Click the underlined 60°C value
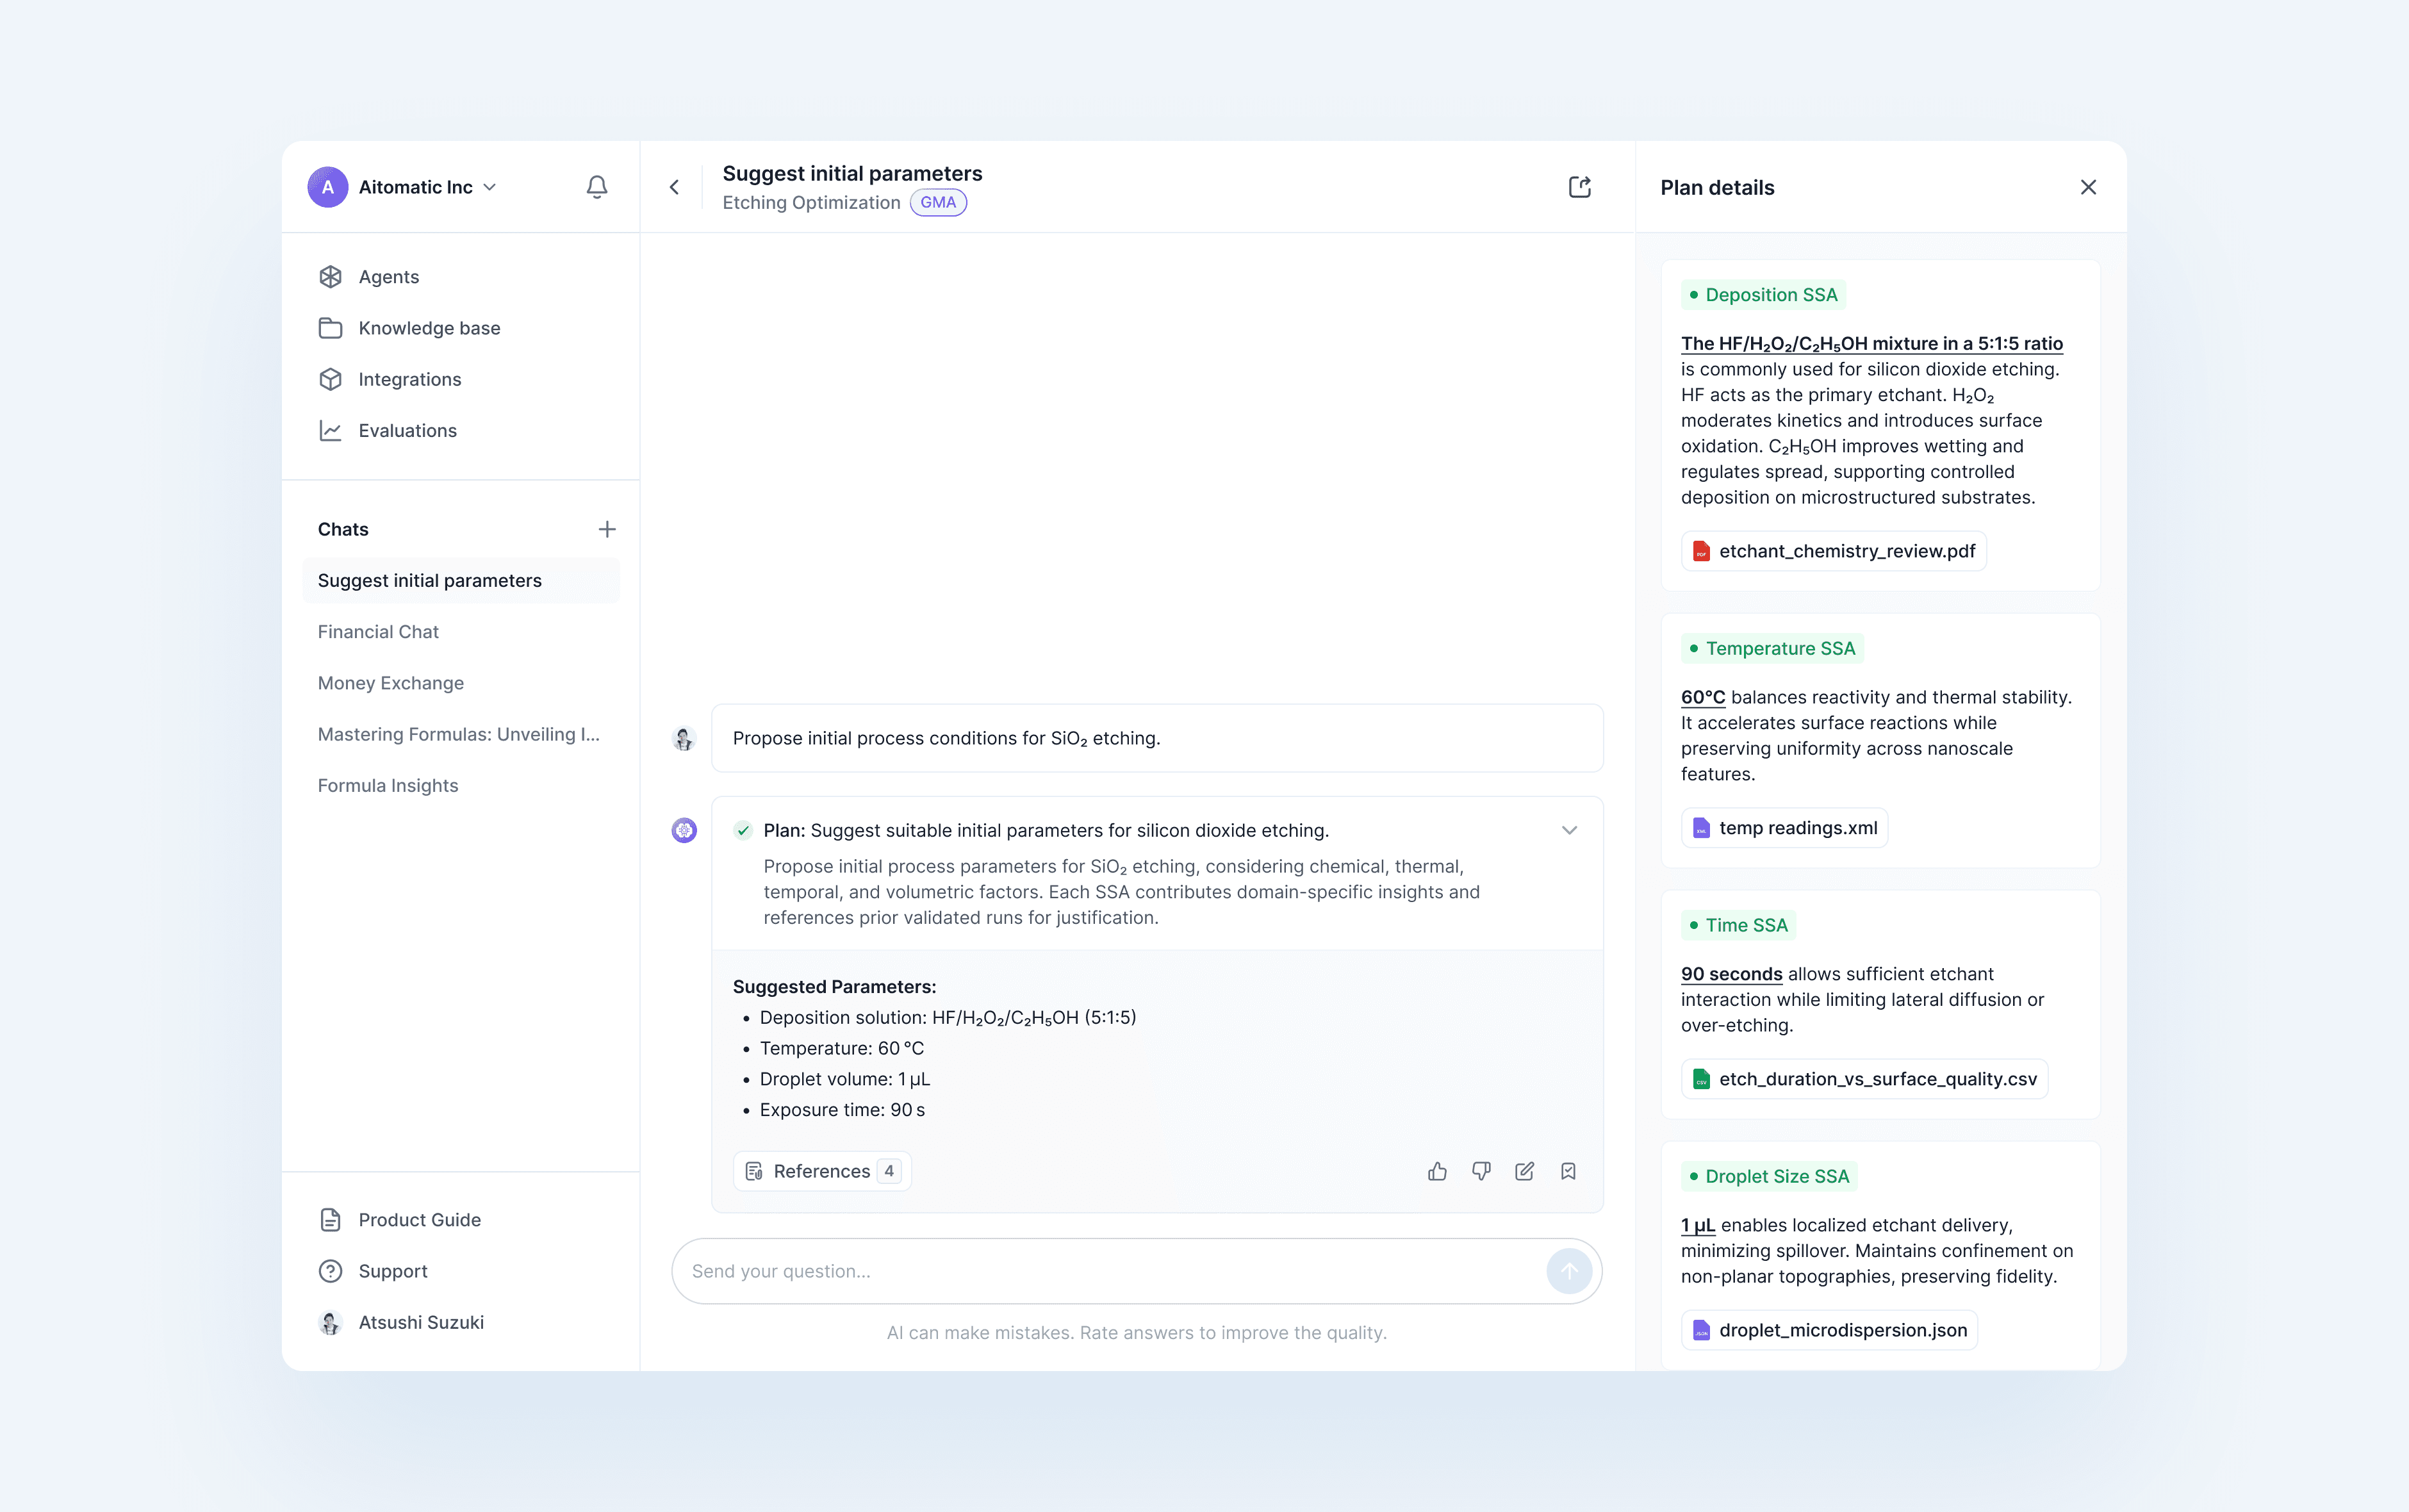The width and height of the screenshot is (2409, 1512). tap(1703, 697)
